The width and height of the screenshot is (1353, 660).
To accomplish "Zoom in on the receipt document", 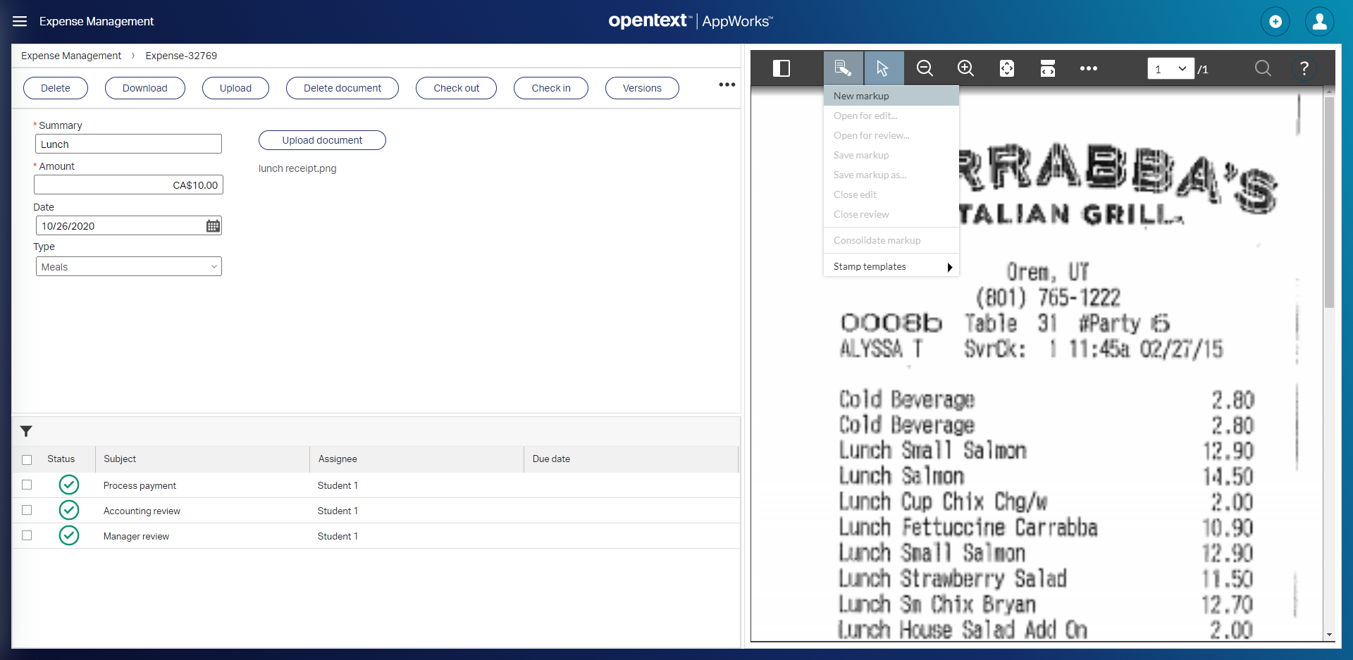I will [965, 68].
